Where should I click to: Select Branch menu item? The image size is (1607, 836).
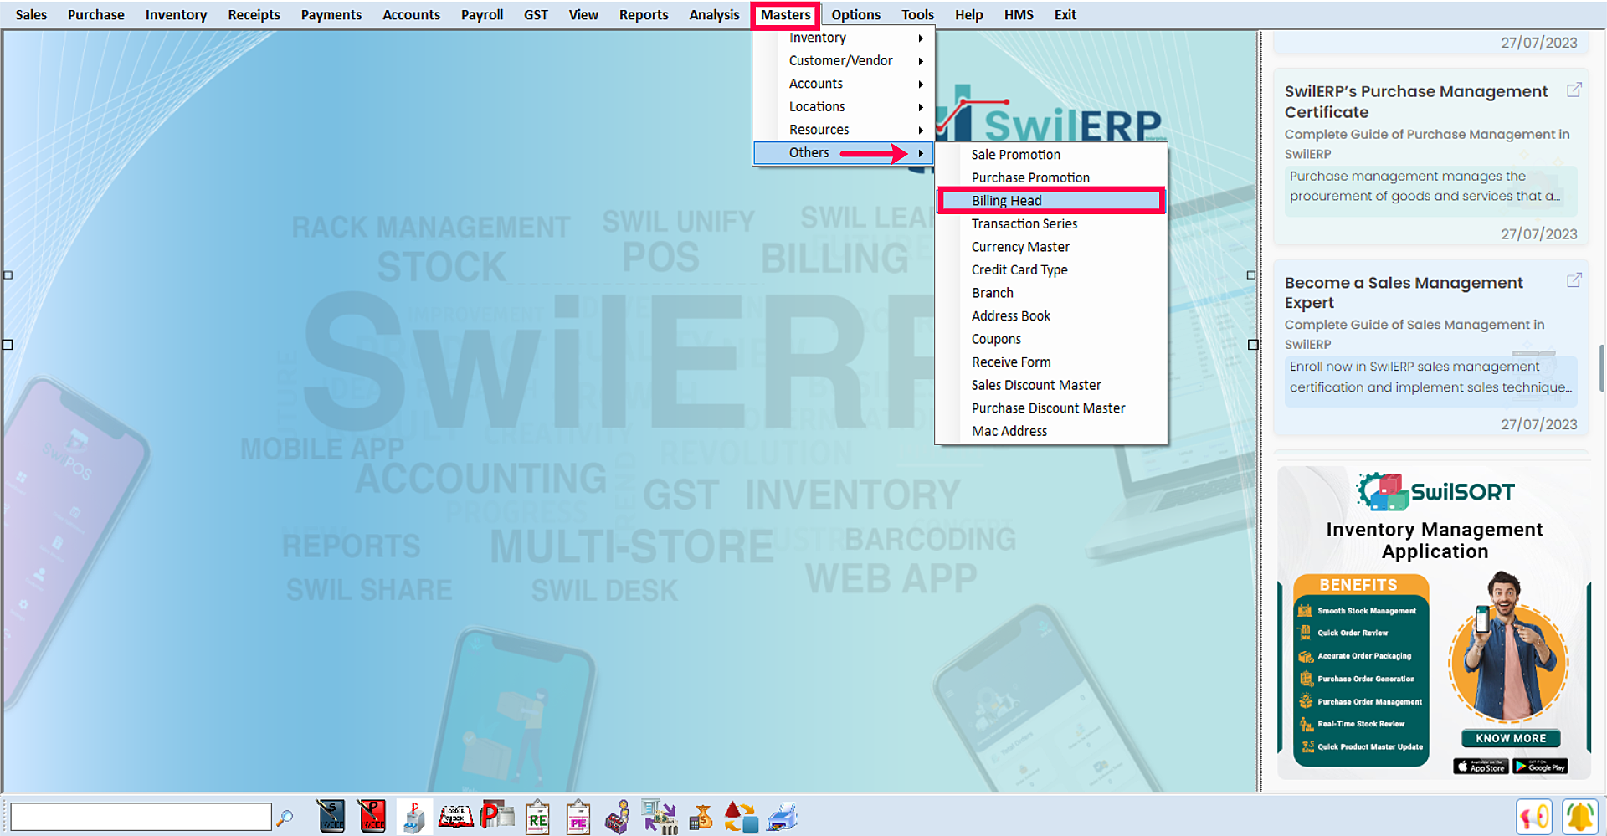pos(1051,293)
